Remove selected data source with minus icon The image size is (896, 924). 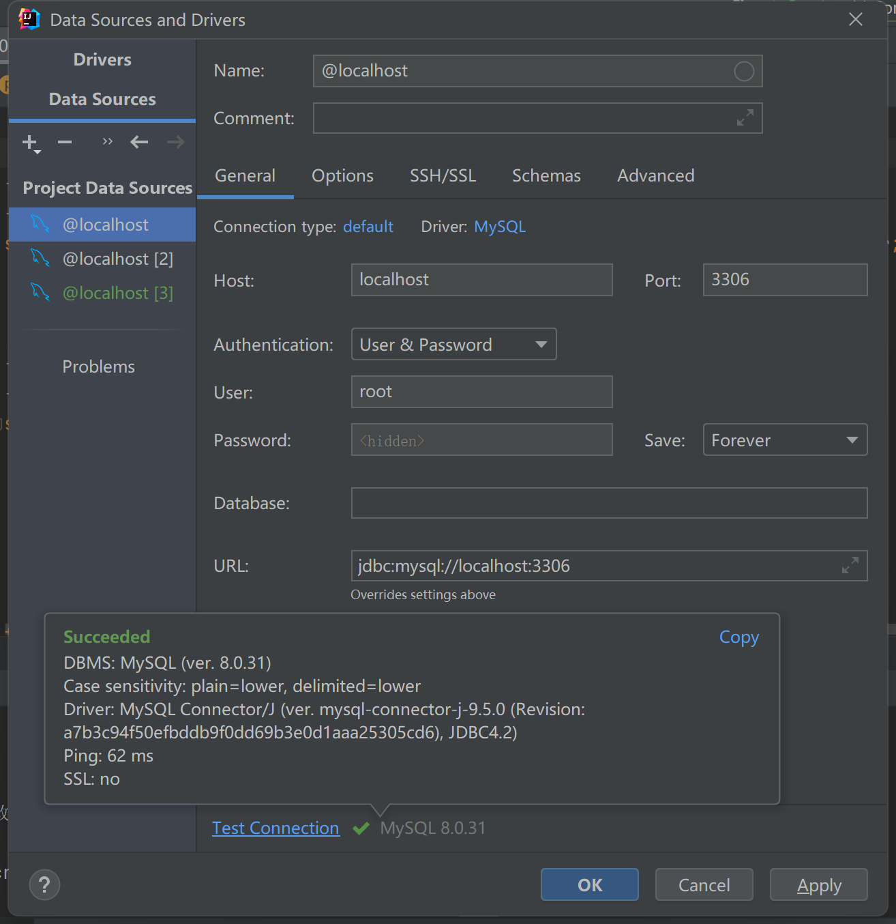coord(65,142)
